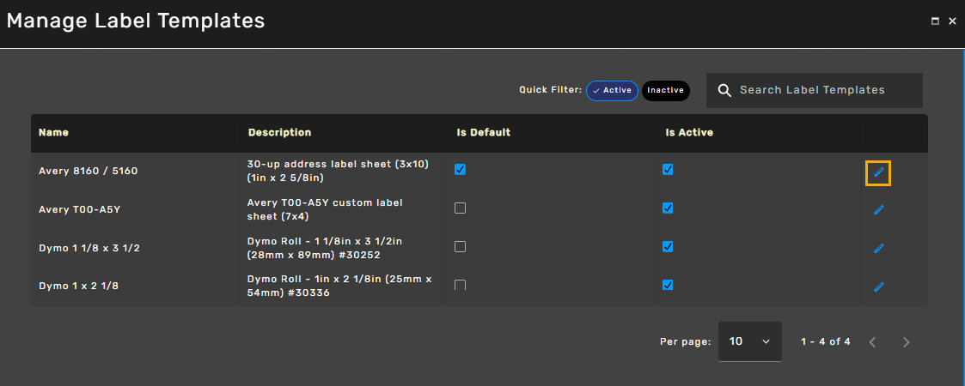Close the Manage Label Templates dialog
The image size is (965, 386).
pos(953,21)
